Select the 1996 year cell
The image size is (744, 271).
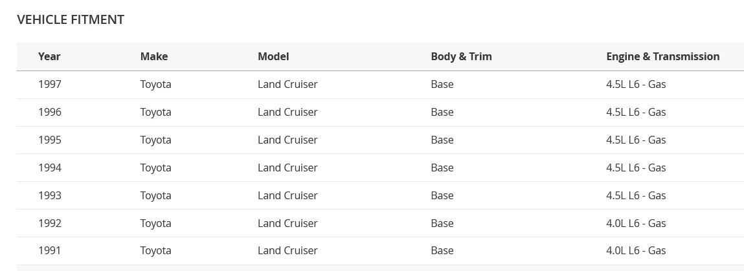50,112
